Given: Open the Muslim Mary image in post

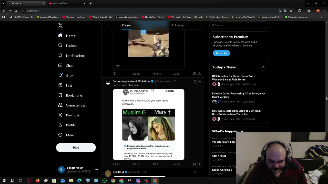Looking at the screenshot, I should [x=149, y=124].
